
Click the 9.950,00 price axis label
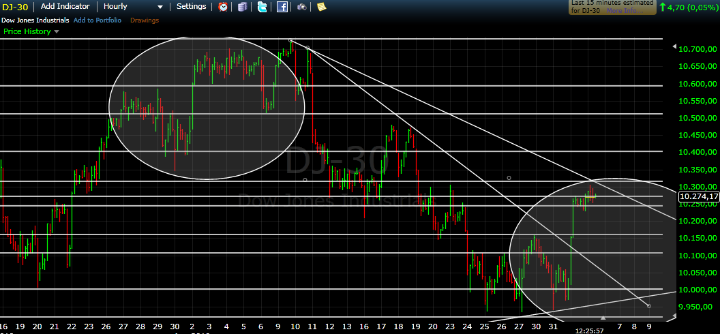(697, 307)
